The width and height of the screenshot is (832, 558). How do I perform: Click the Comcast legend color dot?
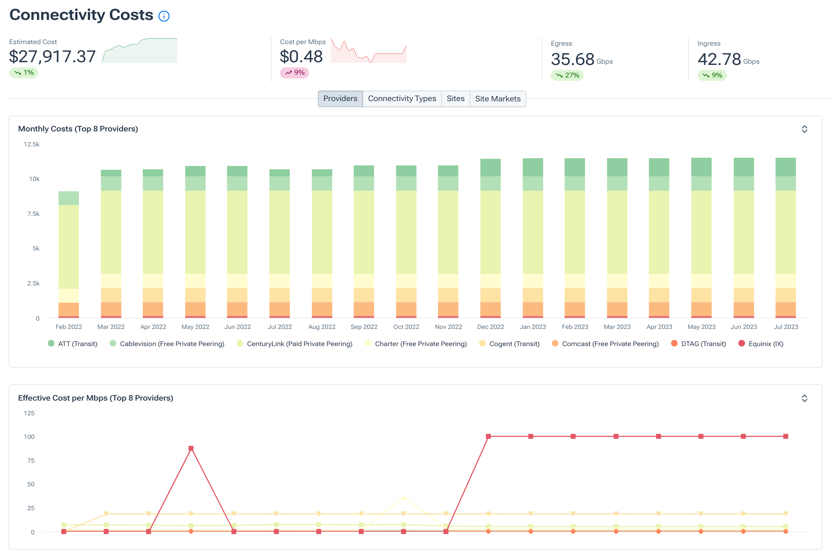click(x=555, y=343)
